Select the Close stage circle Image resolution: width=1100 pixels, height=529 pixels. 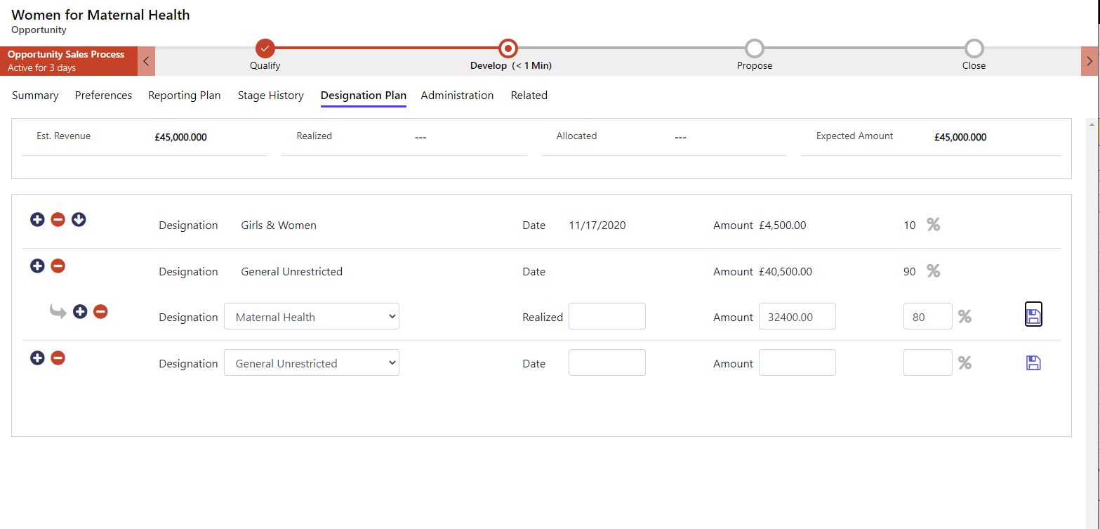pos(974,48)
